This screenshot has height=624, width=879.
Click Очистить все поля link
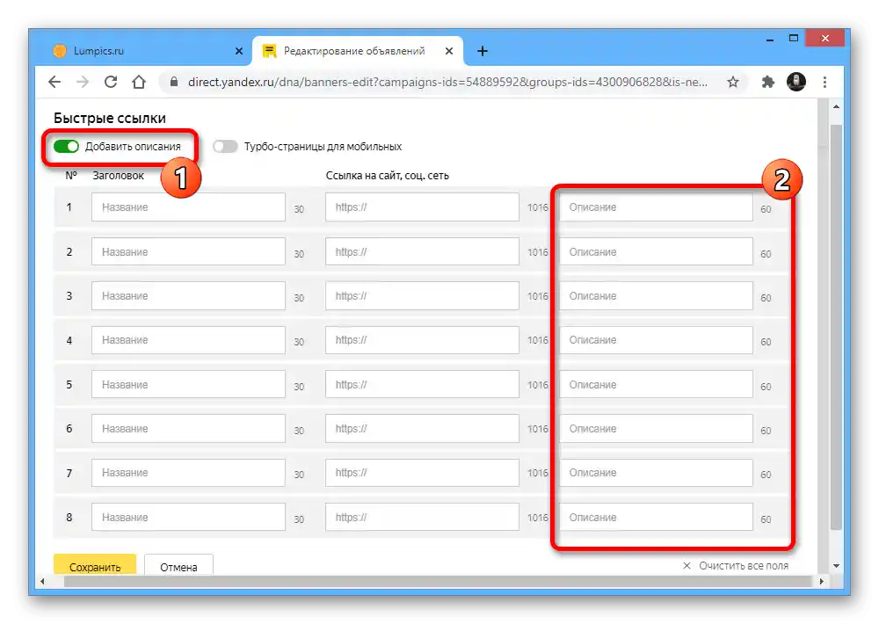(736, 566)
